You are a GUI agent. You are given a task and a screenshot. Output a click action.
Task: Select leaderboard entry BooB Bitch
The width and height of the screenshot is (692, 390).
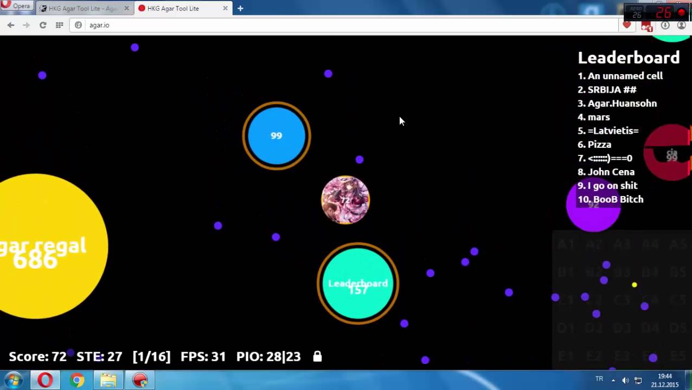610,199
